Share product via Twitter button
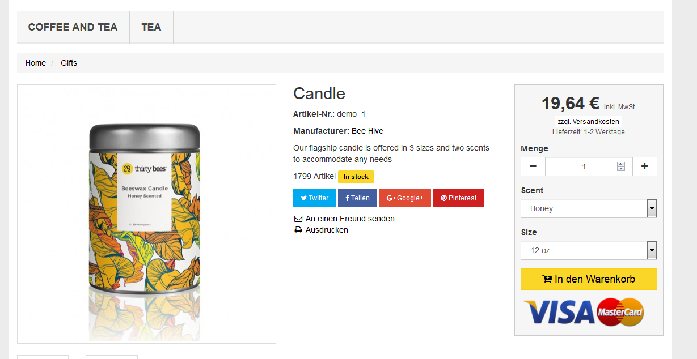The image size is (697, 359). pos(314,198)
